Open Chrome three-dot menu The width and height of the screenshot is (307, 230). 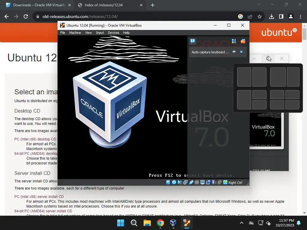(300, 16)
